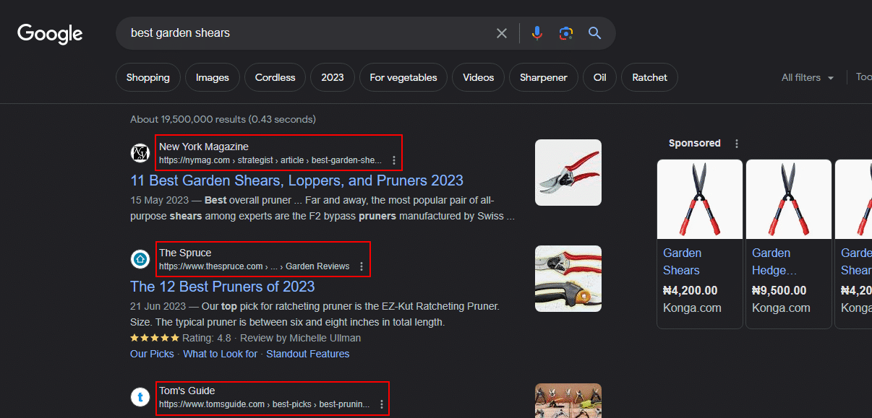Open New York Magazine result options menu
872x418 pixels.
(394, 160)
